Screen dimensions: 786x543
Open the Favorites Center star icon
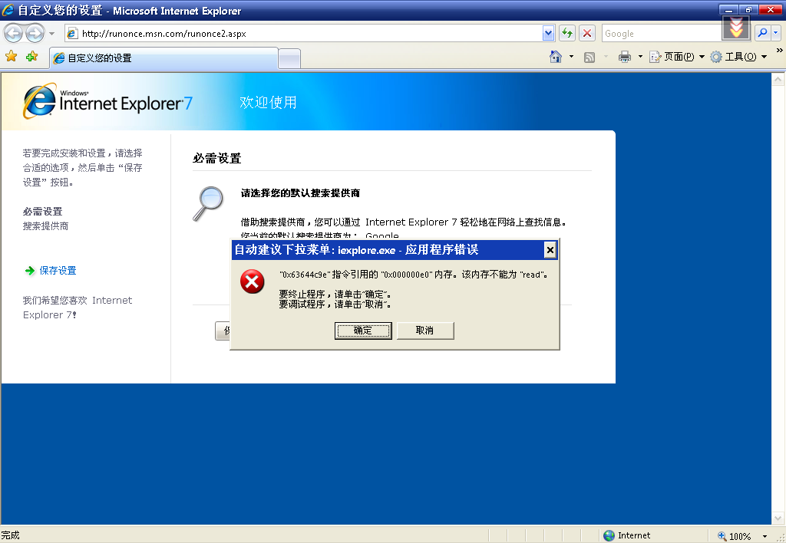(x=11, y=57)
